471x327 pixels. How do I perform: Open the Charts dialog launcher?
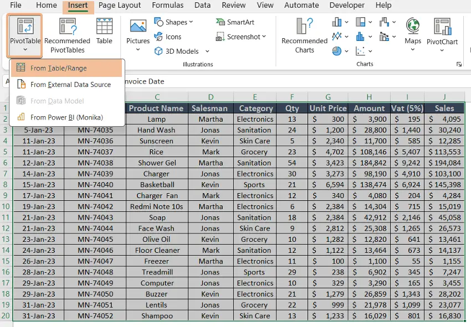[x=459, y=64]
